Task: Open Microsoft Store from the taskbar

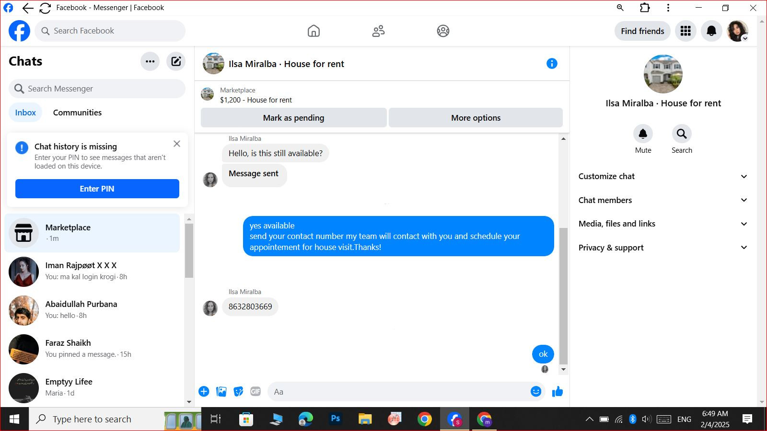Action: (246, 419)
